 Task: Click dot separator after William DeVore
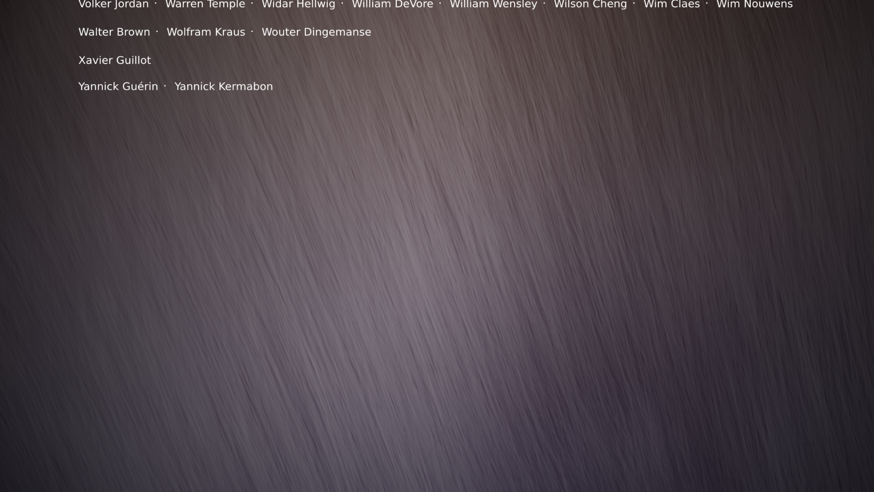tap(441, 4)
